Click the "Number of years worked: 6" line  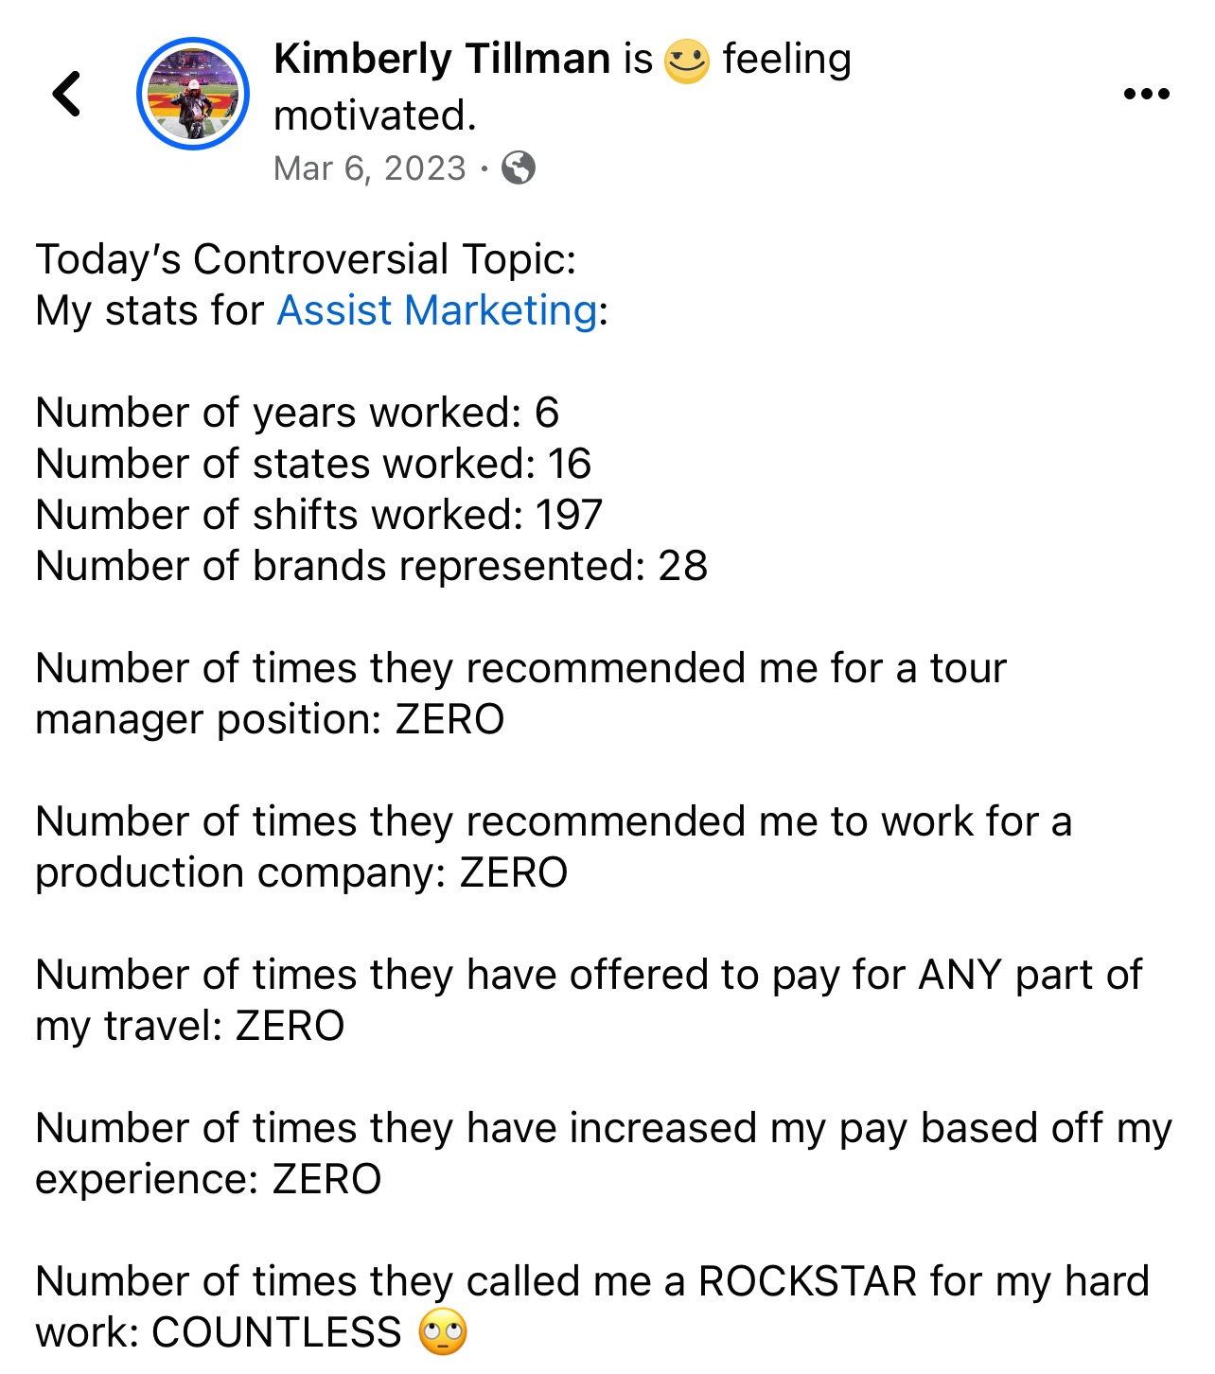pyautogui.click(x=297, y=413)
